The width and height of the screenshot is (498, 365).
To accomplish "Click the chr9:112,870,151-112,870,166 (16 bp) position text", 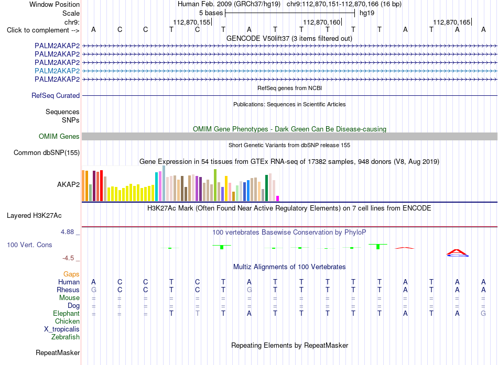I will (344, 4).
